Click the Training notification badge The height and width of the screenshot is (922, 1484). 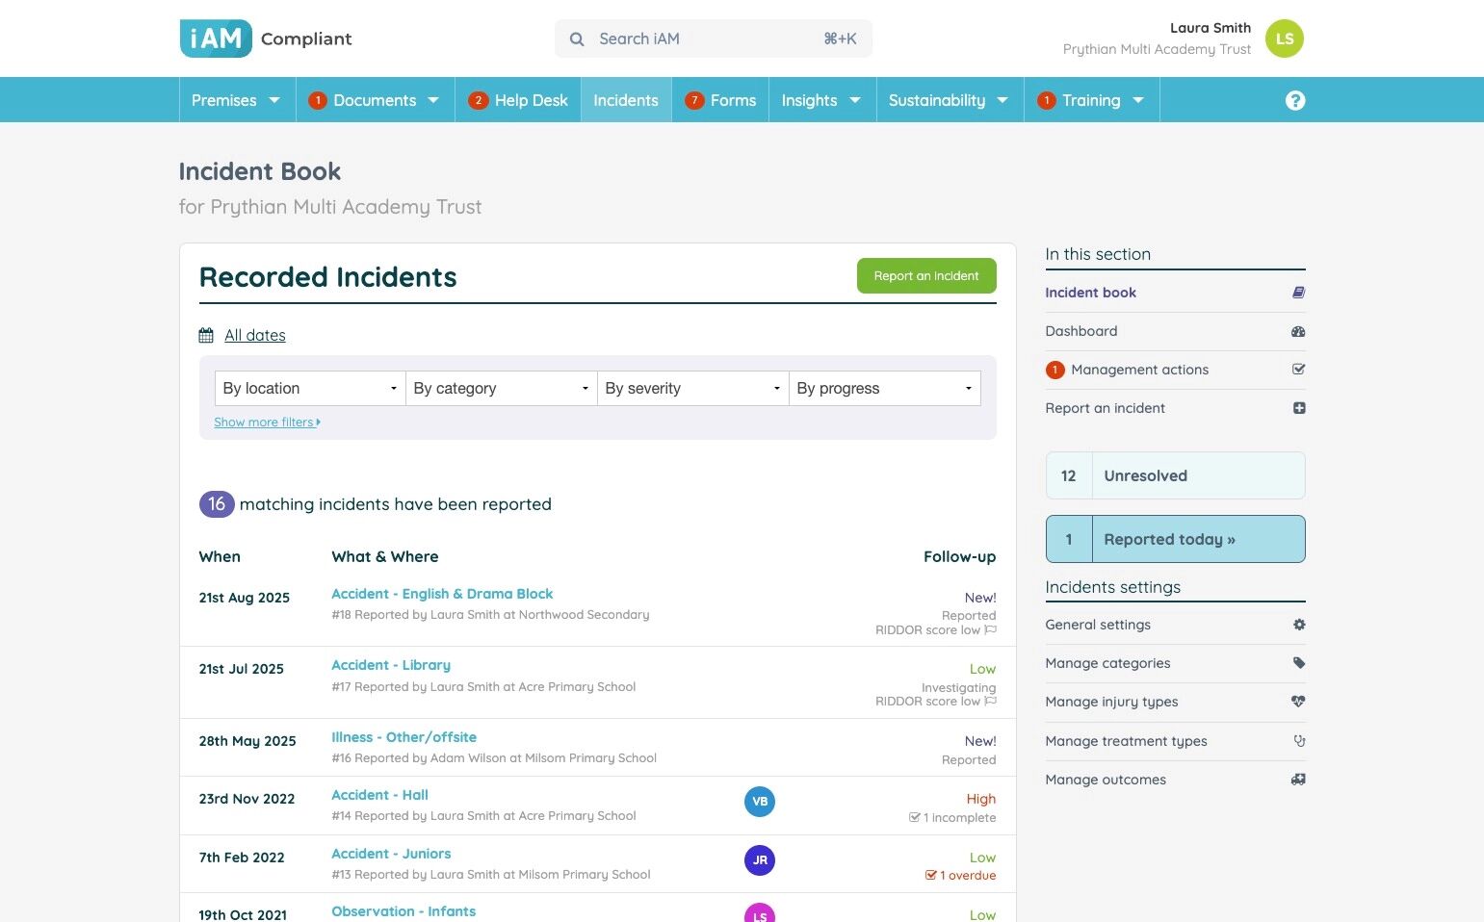(1047, 100)
